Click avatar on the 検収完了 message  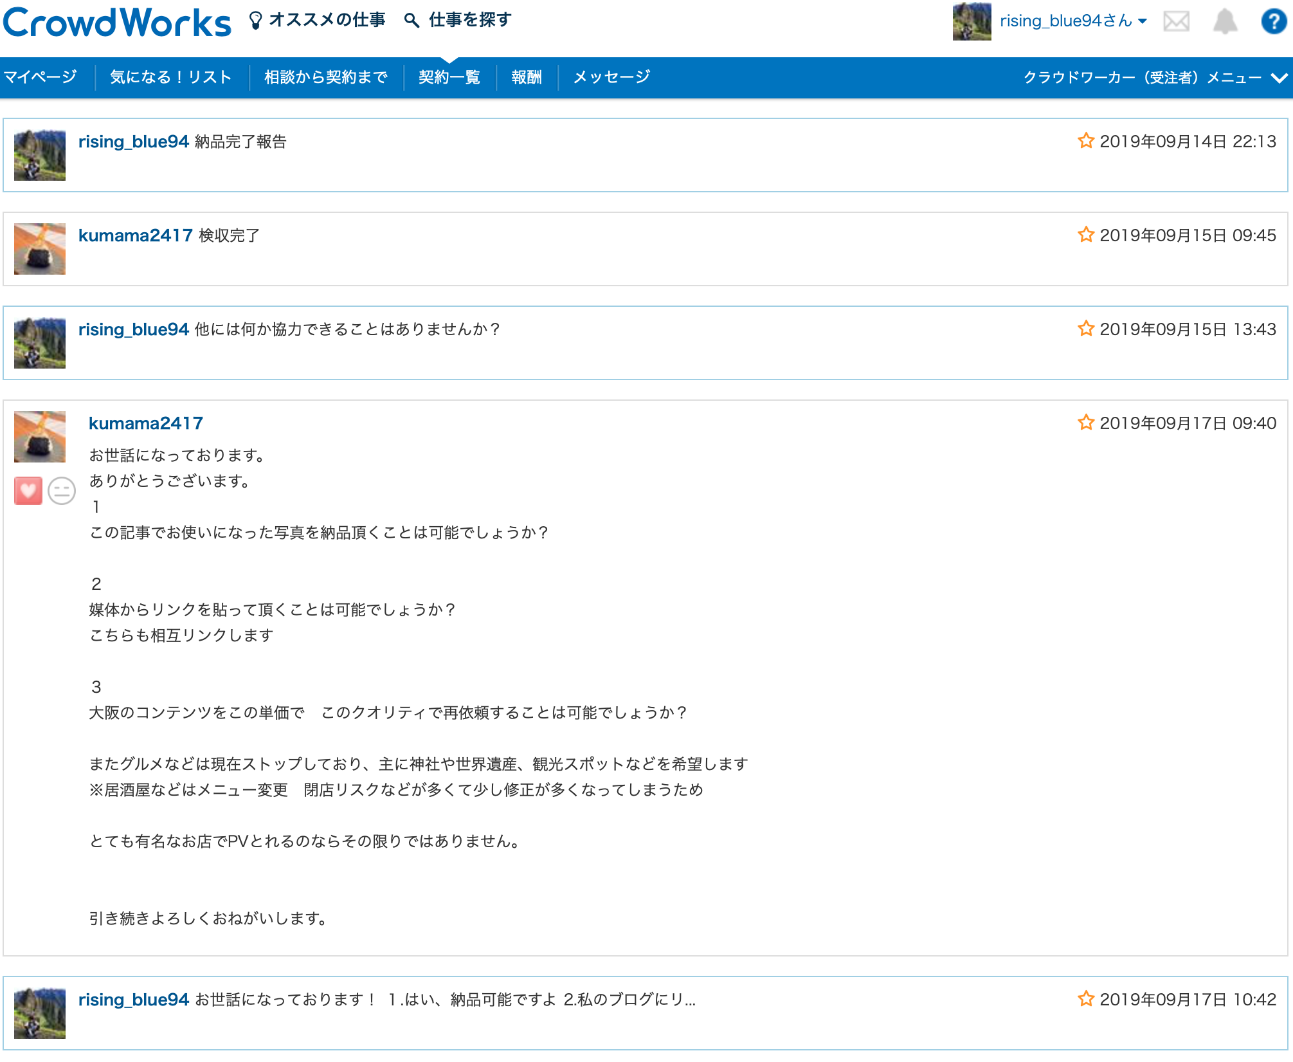coord(40,249)
